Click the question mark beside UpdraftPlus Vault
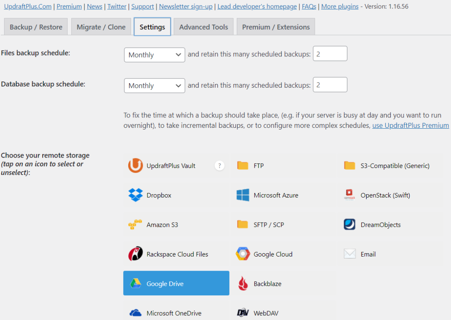The width and height of the screenshot is (451, 320). [x=220, y=165]
